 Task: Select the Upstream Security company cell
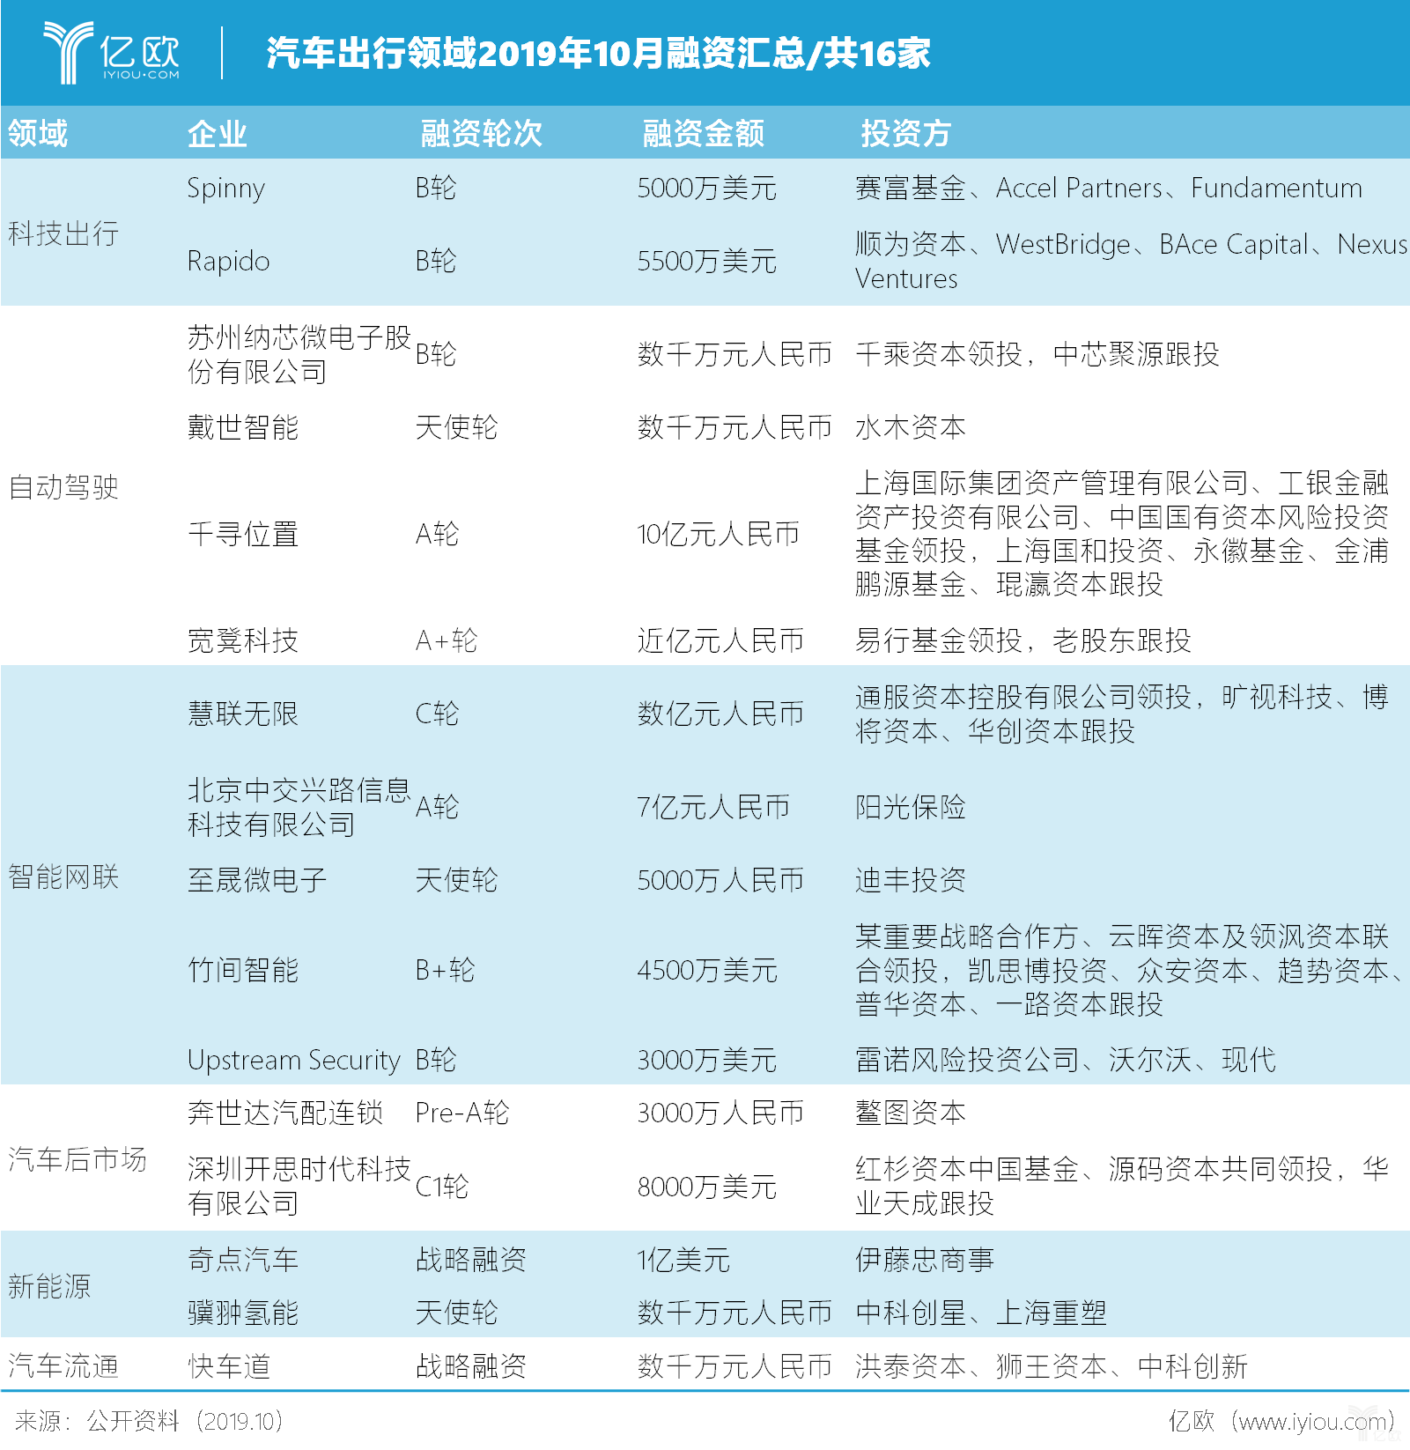pos(294,1061)
